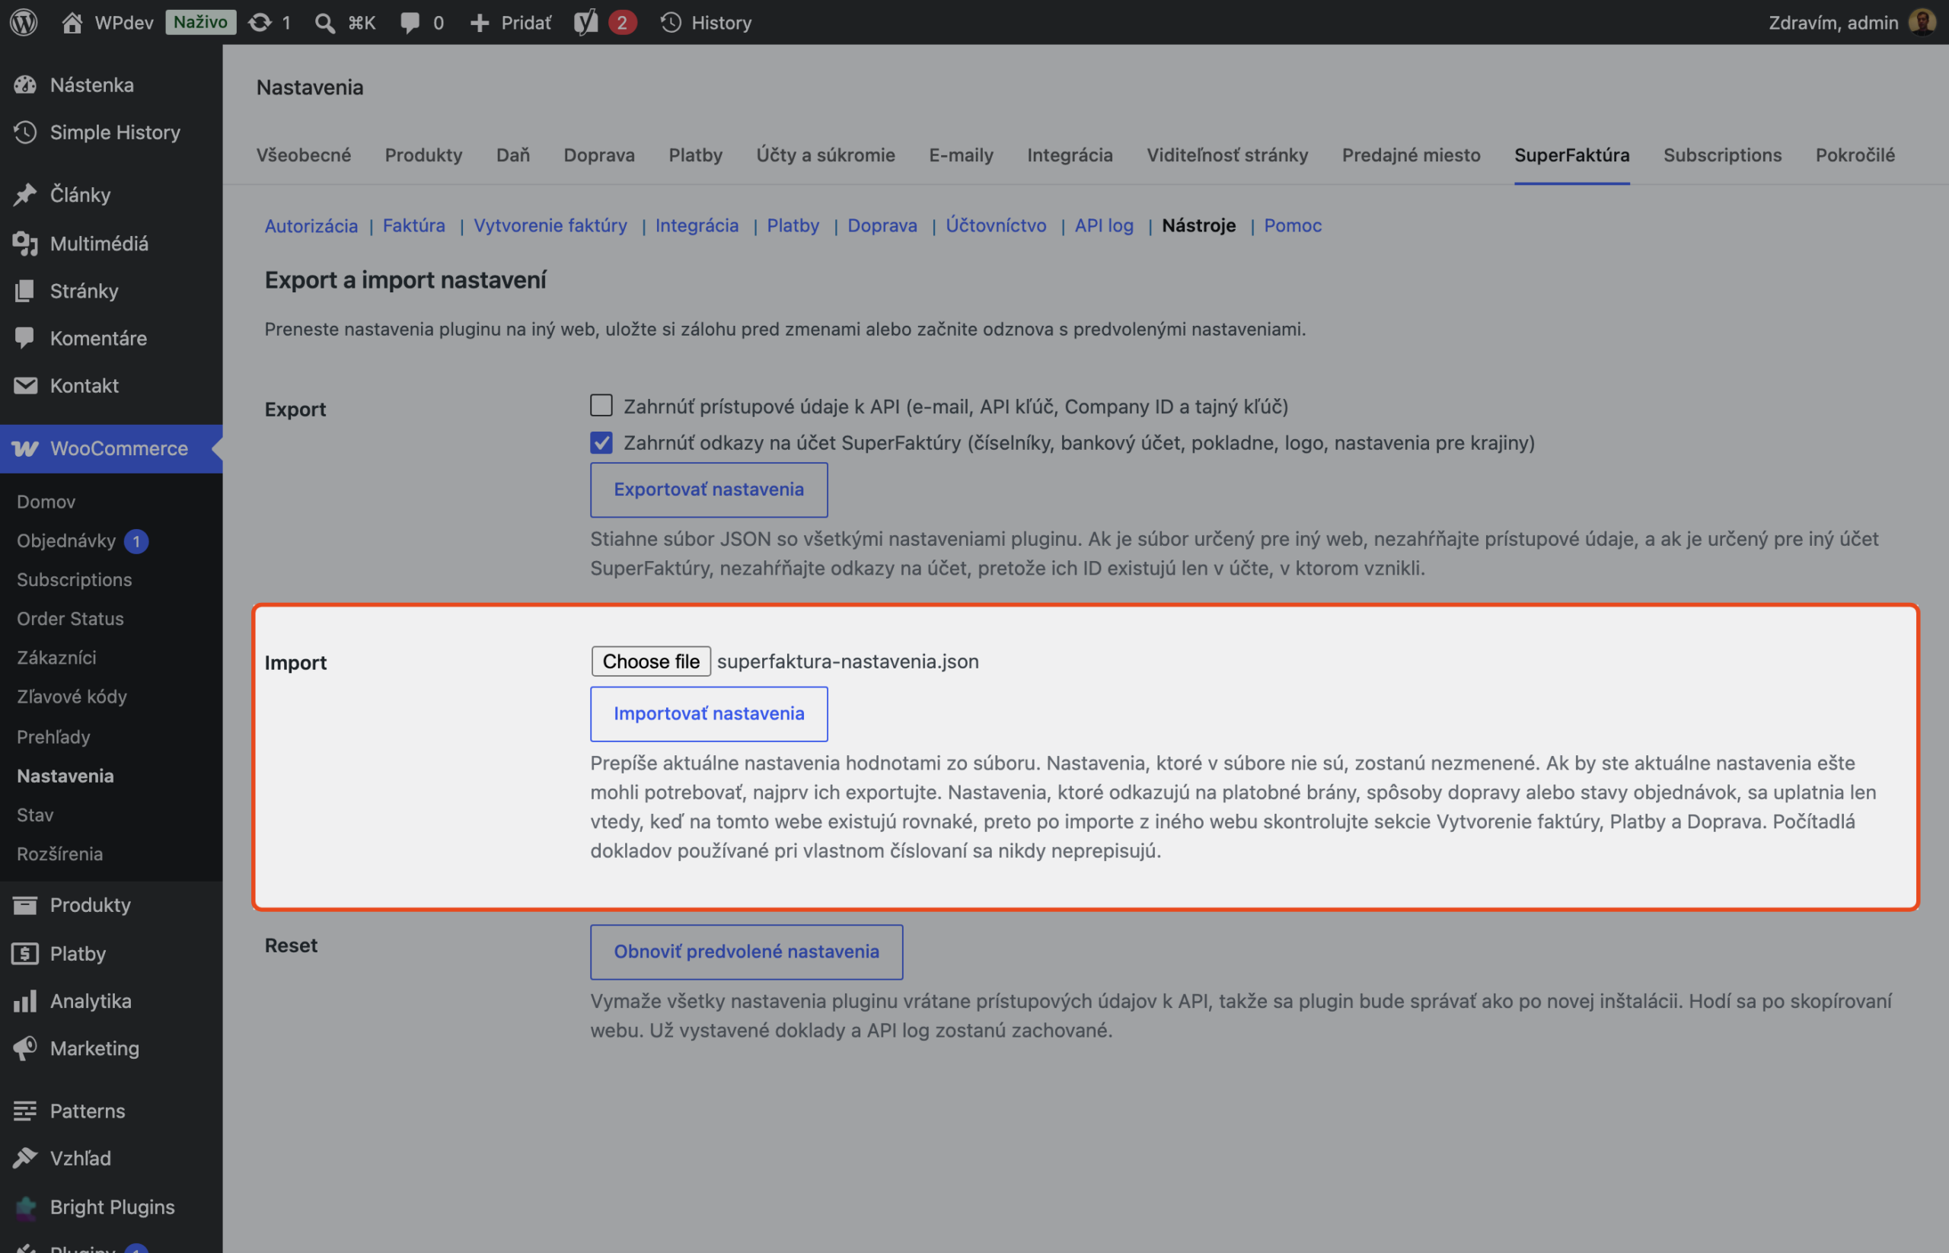Click Exportovať nastavenia button
Viewport: 1949px width, 1253px height.
pos(709,489)
